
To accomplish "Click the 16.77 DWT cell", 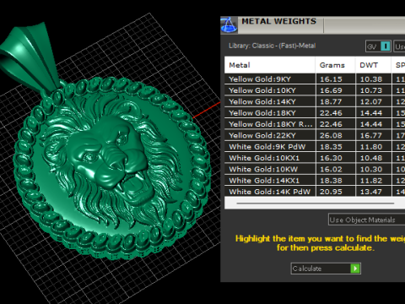I will coord(373,135).
